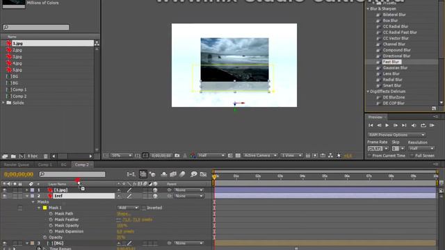Enable draft 3D icon in timeline

[x=152, y=174]
